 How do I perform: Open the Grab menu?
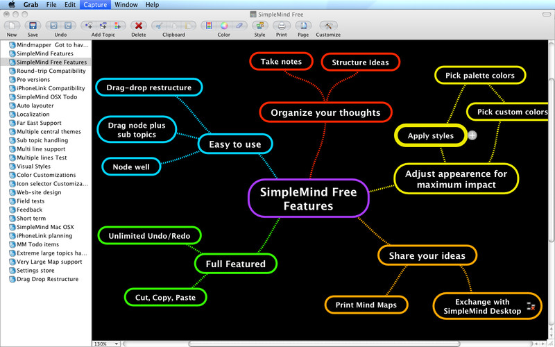pyautogui.click(x=31, y=5)
